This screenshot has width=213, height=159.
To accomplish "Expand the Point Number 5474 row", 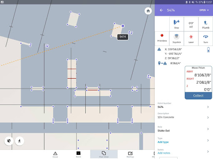I will click(x=184, y=106).
